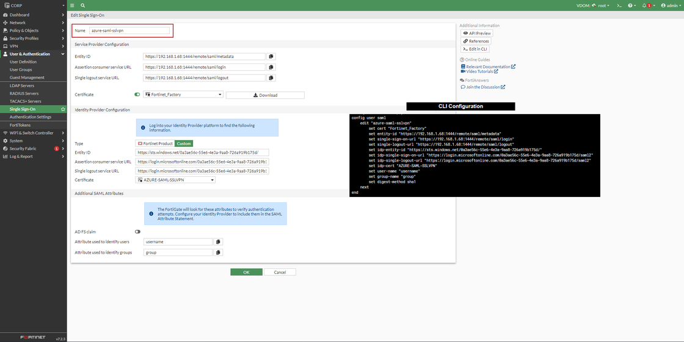Open the CLI console icon in header

point(619,5)
